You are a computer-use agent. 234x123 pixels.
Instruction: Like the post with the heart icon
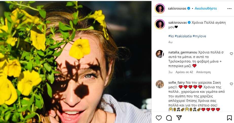(x=159, y=118)
